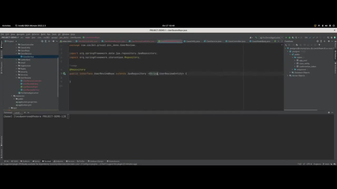Open the system power menu icon

(334, 26)
